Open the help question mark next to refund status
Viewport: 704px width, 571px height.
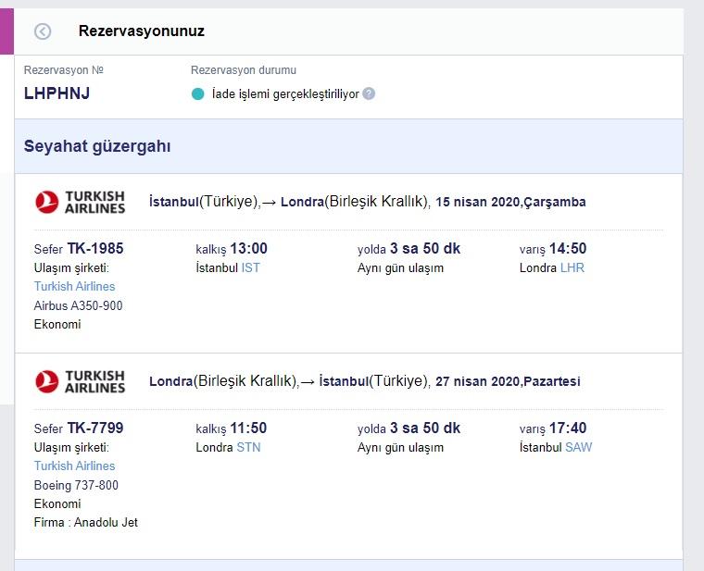coord(369,93)
